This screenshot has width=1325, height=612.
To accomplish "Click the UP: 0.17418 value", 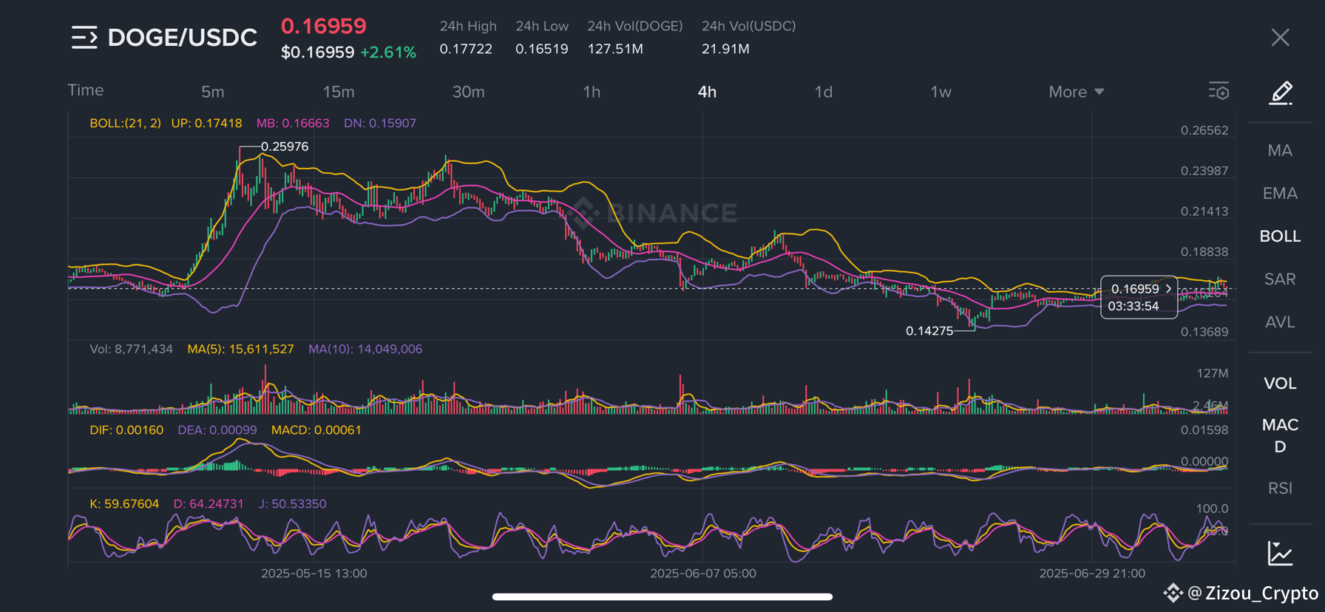I will tap(206, 123).
